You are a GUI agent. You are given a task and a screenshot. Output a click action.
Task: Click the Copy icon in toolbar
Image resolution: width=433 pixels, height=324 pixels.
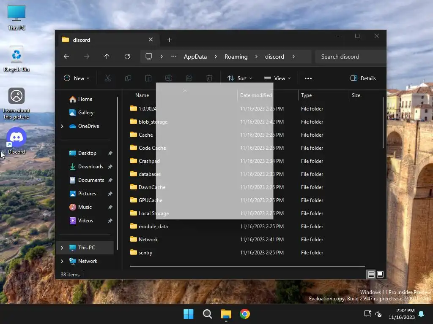128,78
